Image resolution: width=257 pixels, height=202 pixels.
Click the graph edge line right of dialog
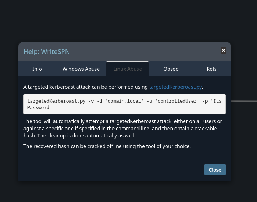[x=244, y=101]
